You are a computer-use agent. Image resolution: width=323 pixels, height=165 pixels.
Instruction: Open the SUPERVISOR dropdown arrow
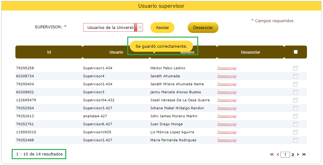[140, 27]
